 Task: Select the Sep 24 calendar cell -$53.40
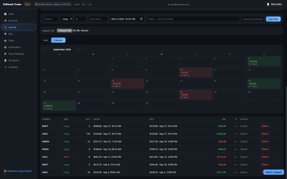click(x=196, y=95)
